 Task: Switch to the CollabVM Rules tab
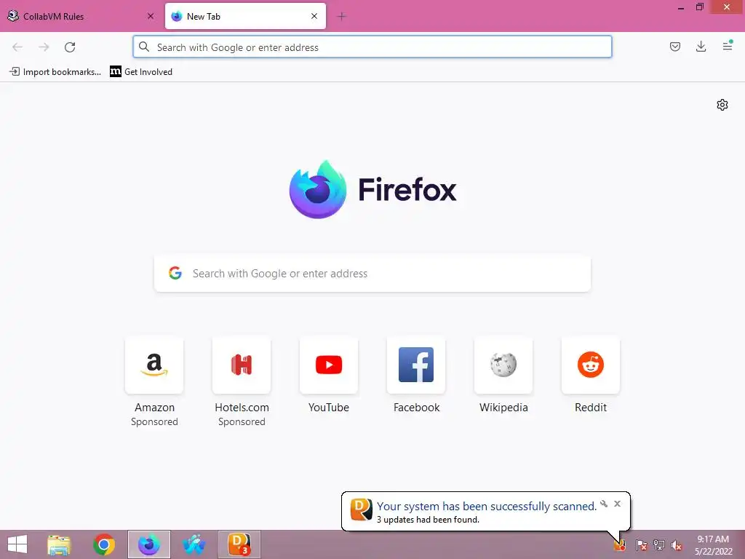[x=81, y=16]
